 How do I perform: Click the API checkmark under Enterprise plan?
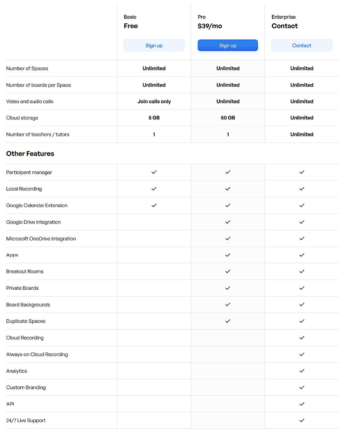point(302,404)
